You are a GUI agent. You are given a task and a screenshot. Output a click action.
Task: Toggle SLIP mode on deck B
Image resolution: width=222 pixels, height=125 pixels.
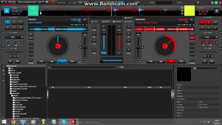[x=192, y=34]
